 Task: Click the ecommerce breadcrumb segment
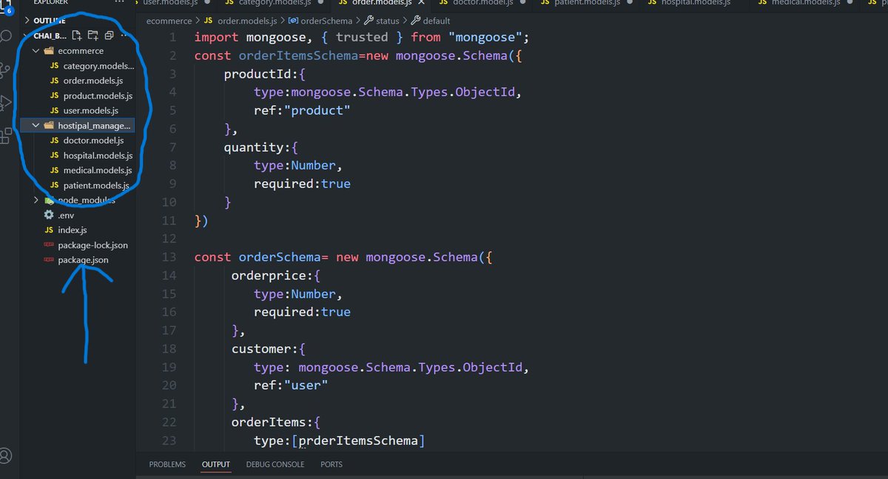[171, 21]
